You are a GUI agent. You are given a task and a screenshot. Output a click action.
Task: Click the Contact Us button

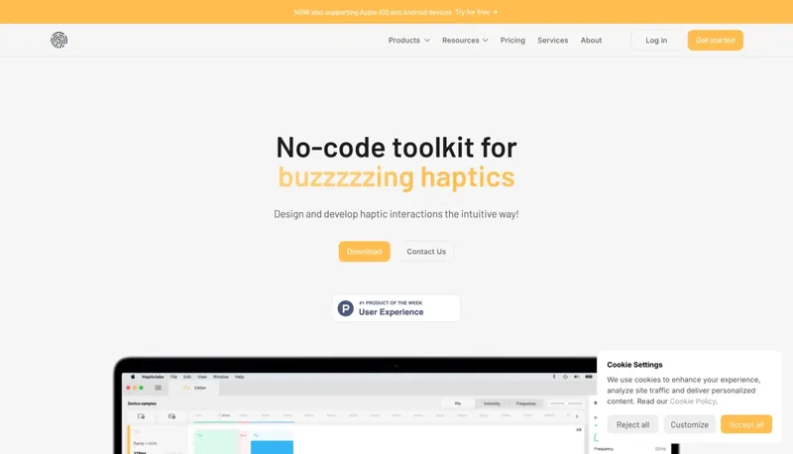pyautogui.click(x=426, y=251)
